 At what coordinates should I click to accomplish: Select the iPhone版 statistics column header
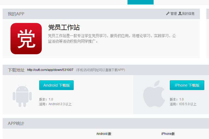point(168,134)
